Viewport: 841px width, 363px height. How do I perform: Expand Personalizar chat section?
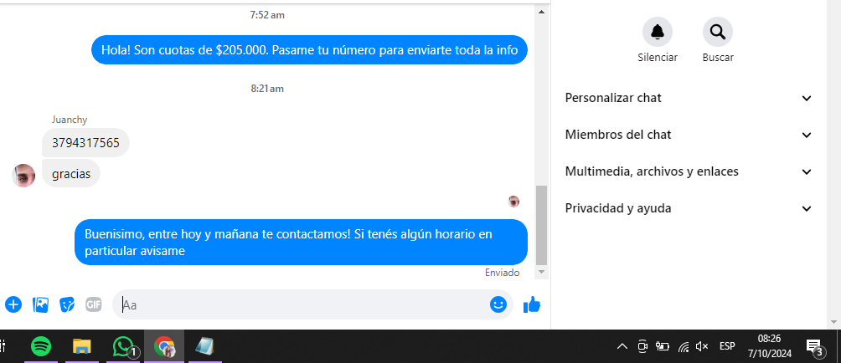[689, 98]
